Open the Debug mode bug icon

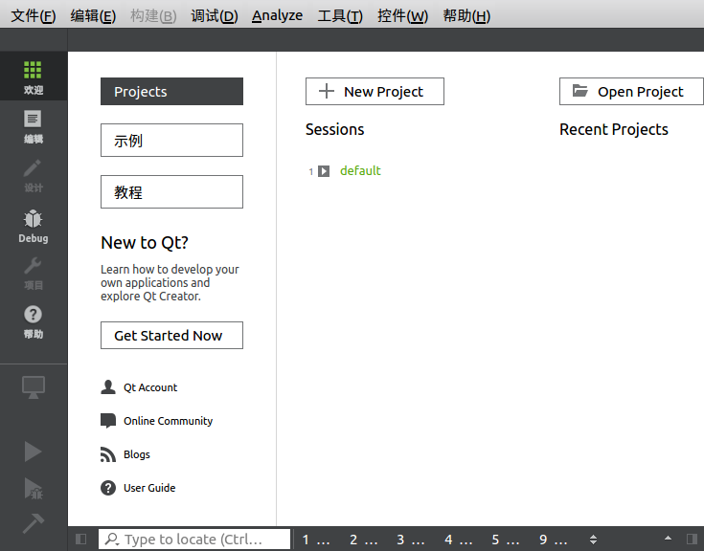[x=34, y=219]
